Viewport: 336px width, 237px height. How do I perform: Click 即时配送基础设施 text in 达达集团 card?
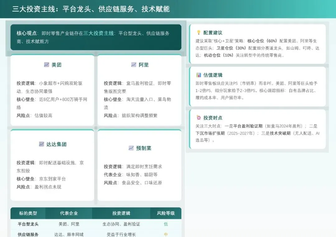point(57,162)
